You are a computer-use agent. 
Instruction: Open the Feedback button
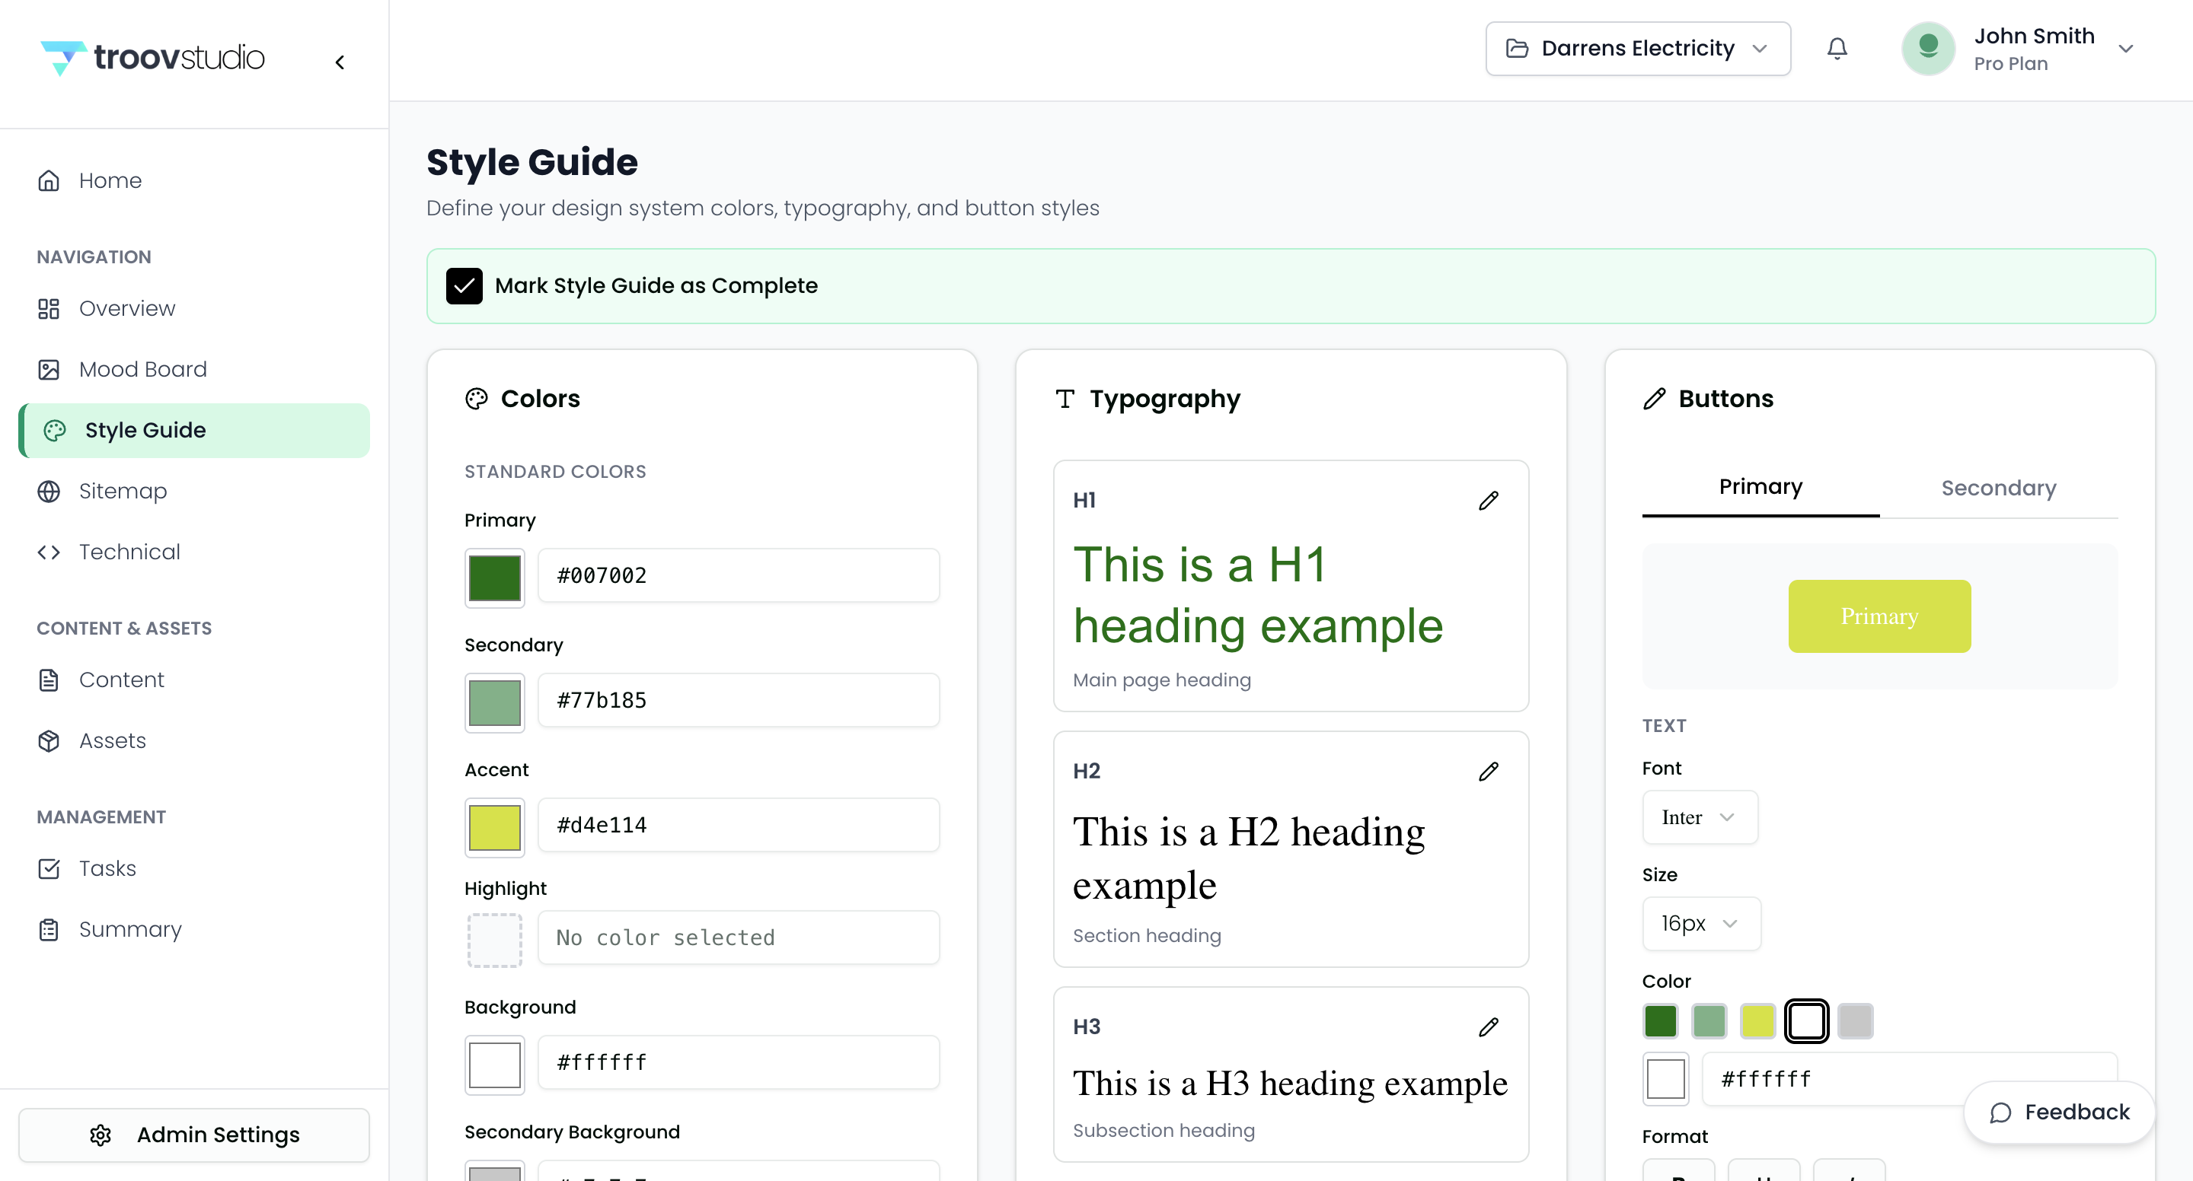[x=2058, y=1111]
